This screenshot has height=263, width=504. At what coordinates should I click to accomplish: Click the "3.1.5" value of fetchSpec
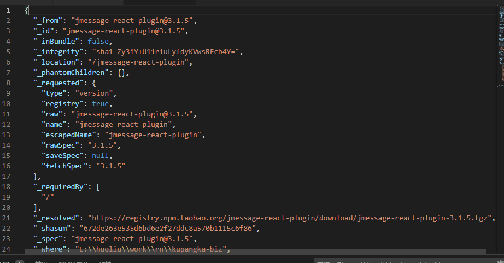click(111, 166)
